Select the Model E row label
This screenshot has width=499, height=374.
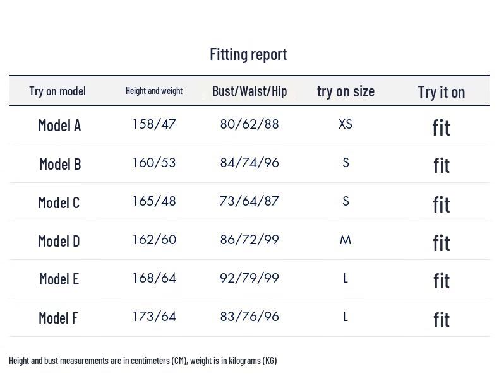(59, 279)
